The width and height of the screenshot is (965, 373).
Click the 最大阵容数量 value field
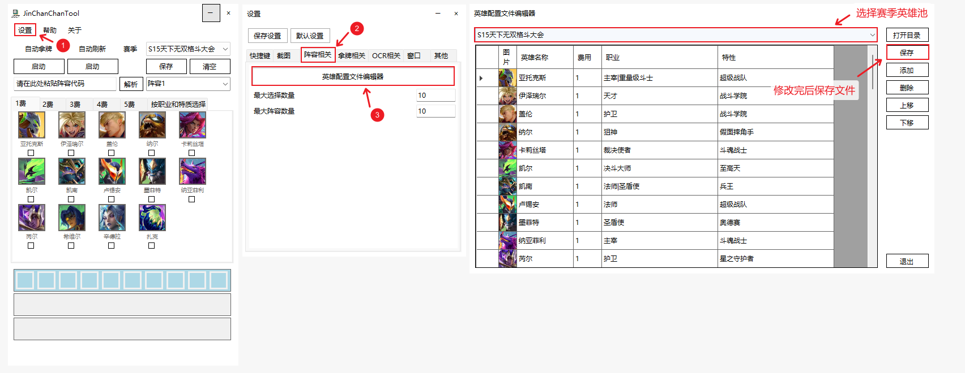pos(435,111)
